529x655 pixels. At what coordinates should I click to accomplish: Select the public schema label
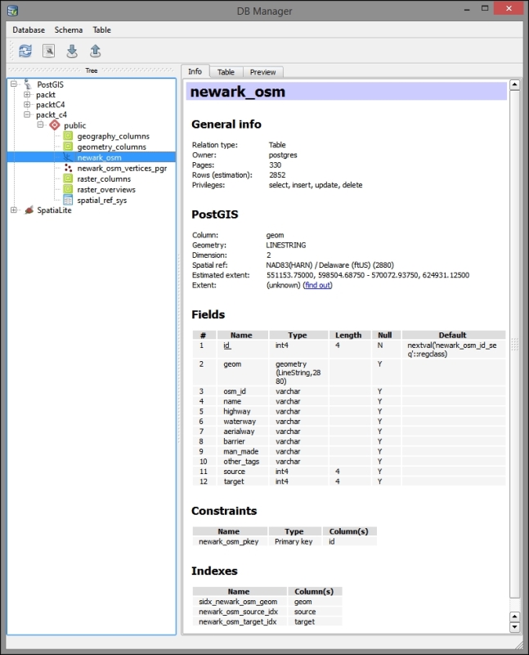pyautogui.click(x=74, y=125)
